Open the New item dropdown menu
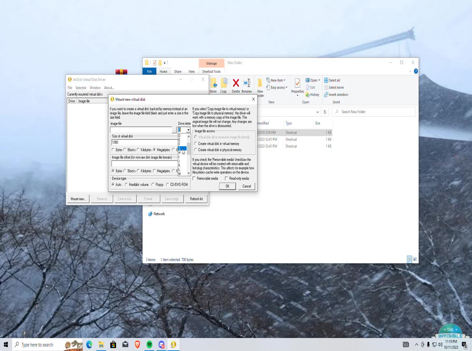The image size is (472, 351). pyautogui.click(x=276, y=80)
